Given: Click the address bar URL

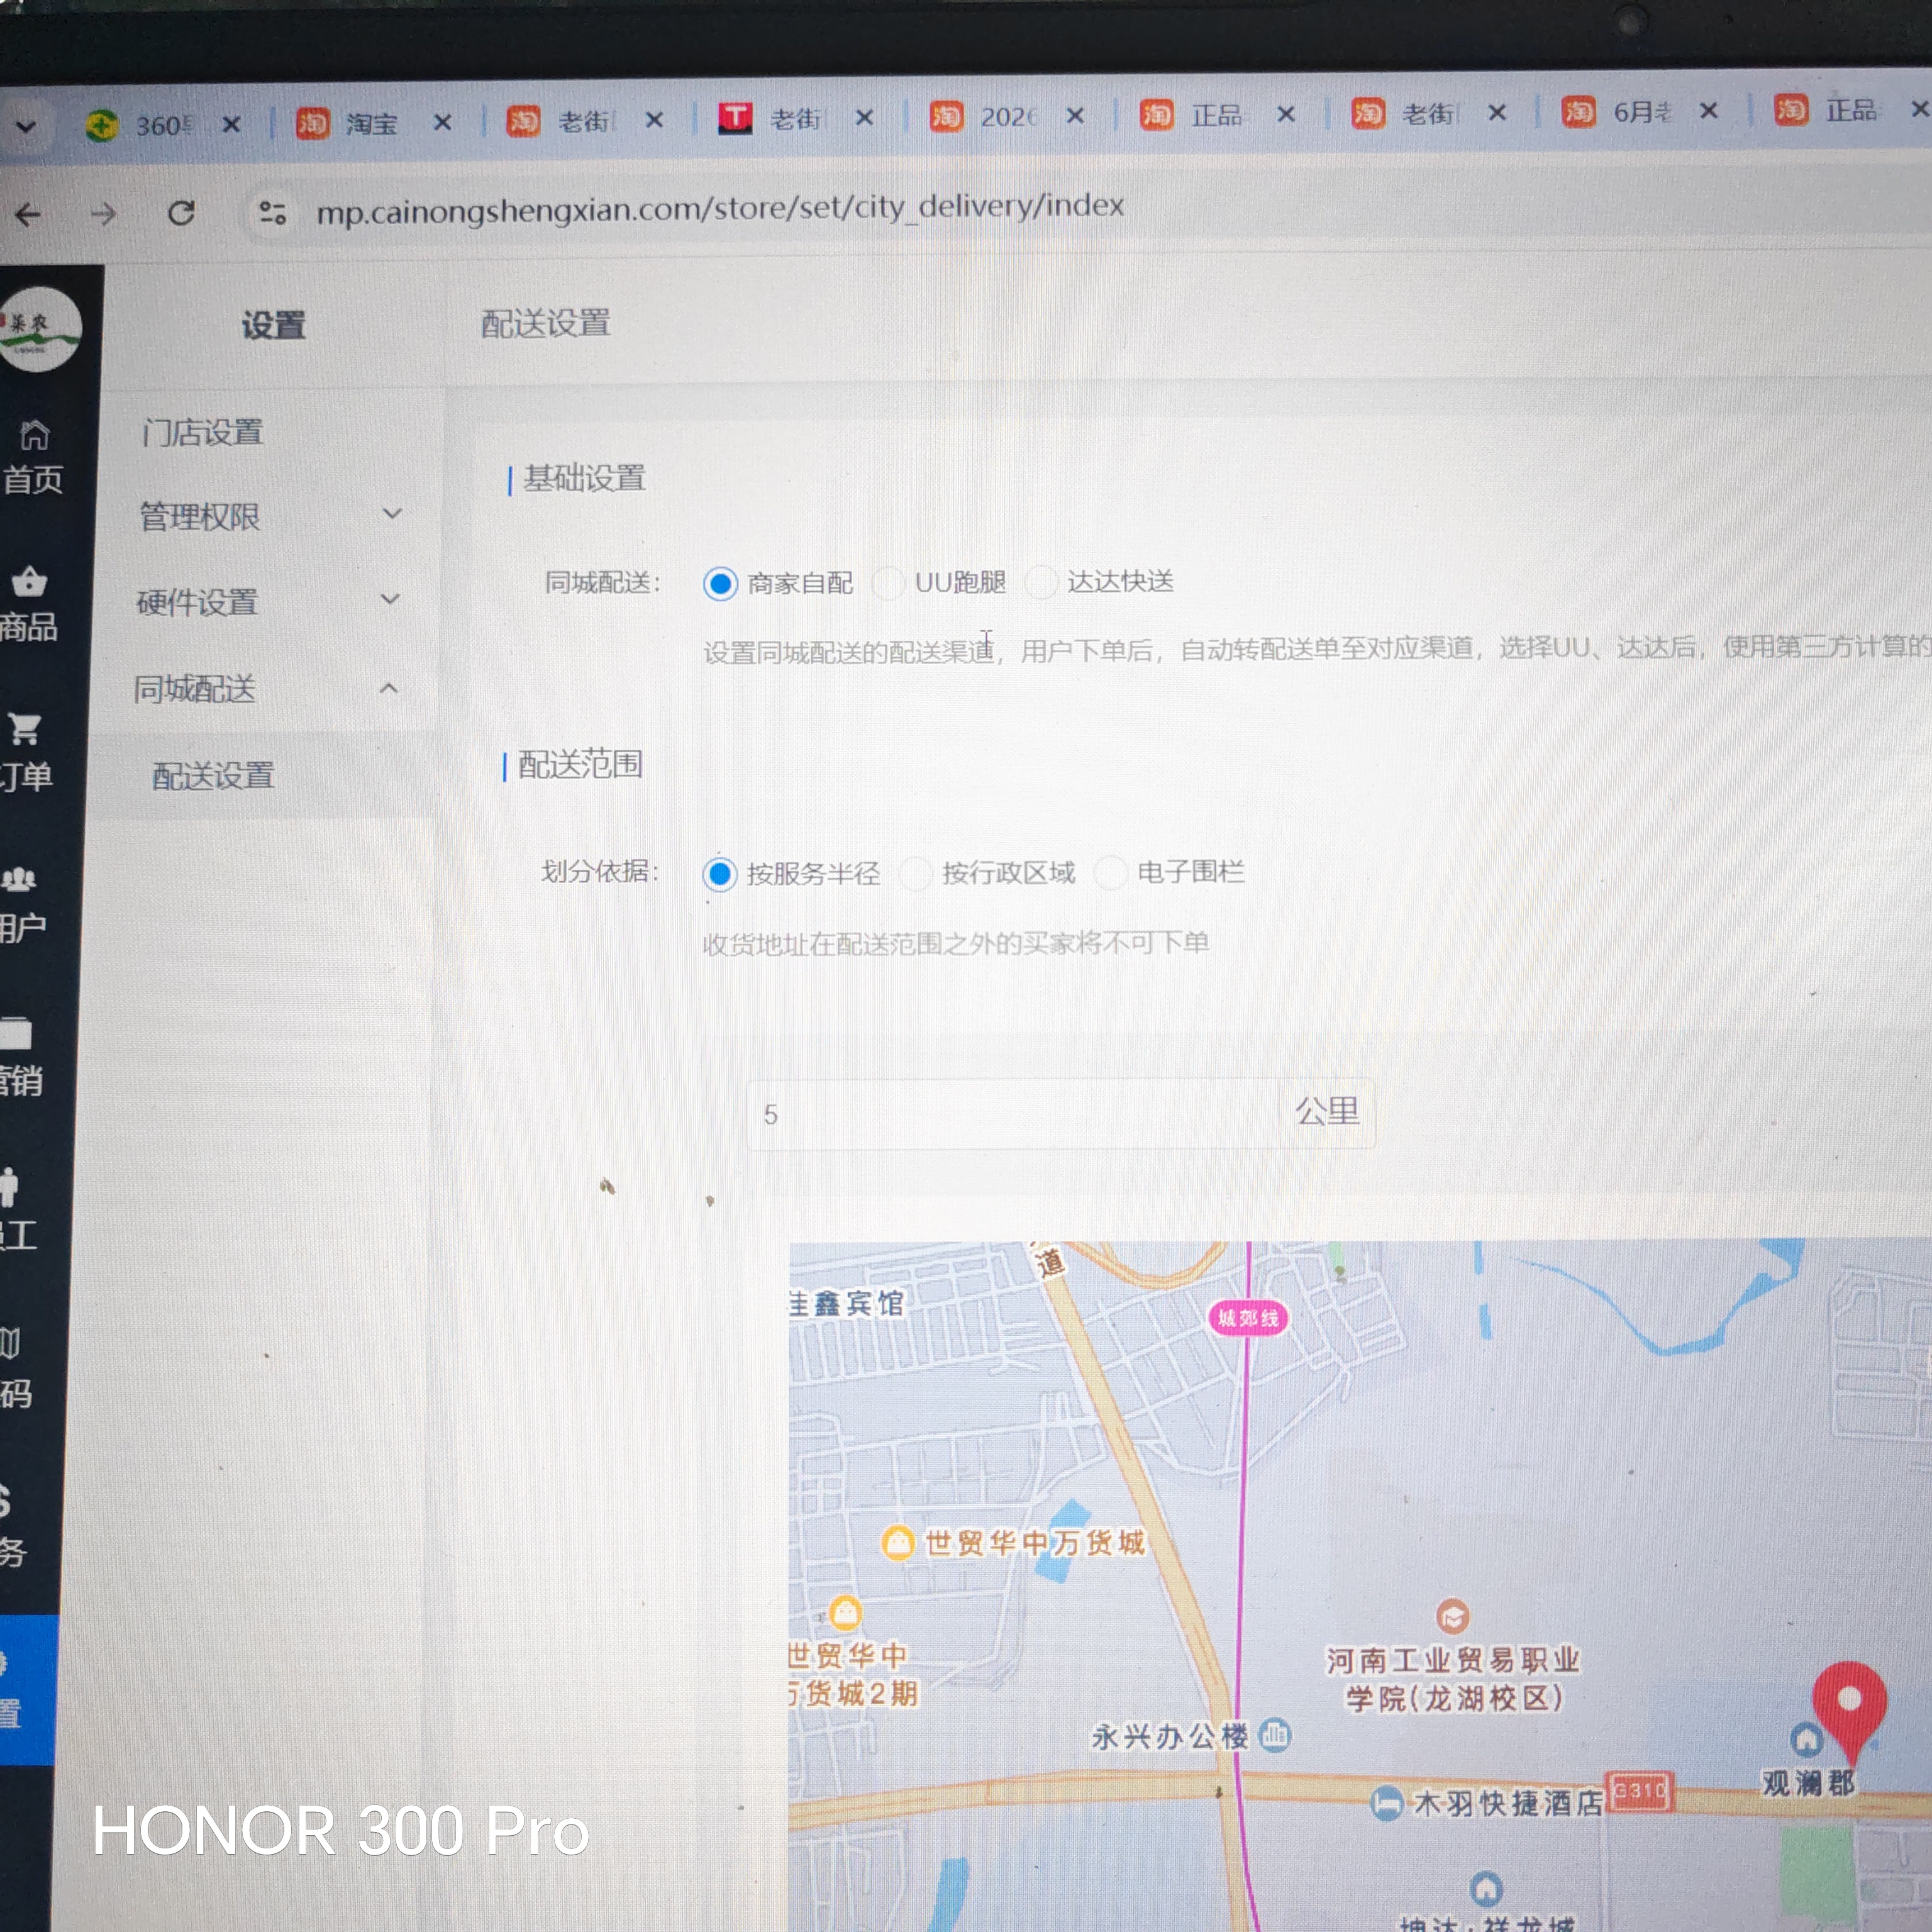Looking at the screenshot, I should point(720,208).
